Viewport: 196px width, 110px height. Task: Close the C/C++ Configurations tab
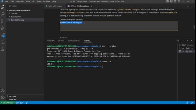point(91,6)
